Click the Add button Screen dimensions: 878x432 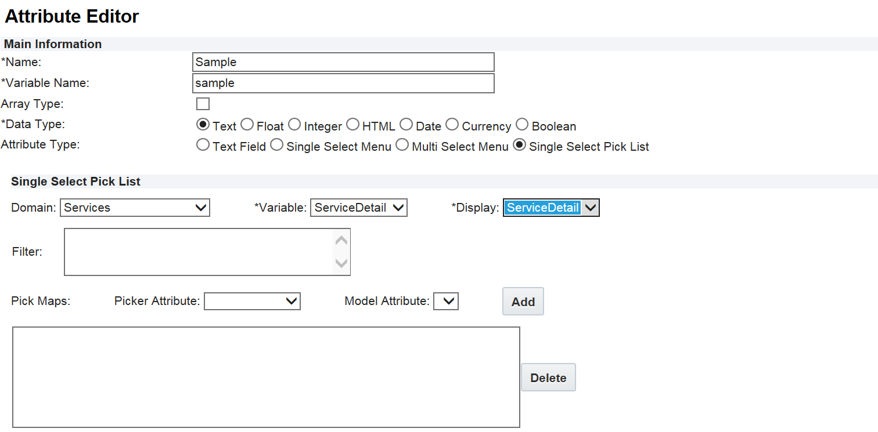[x=523, y=302]
